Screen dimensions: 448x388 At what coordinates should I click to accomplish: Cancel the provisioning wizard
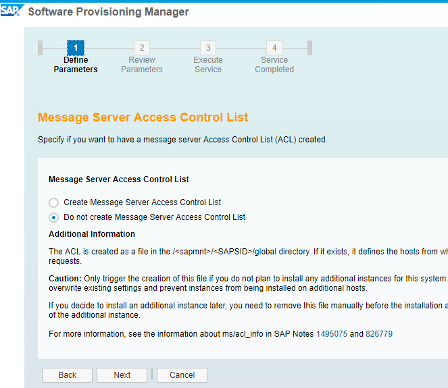(x=182, y=375)
